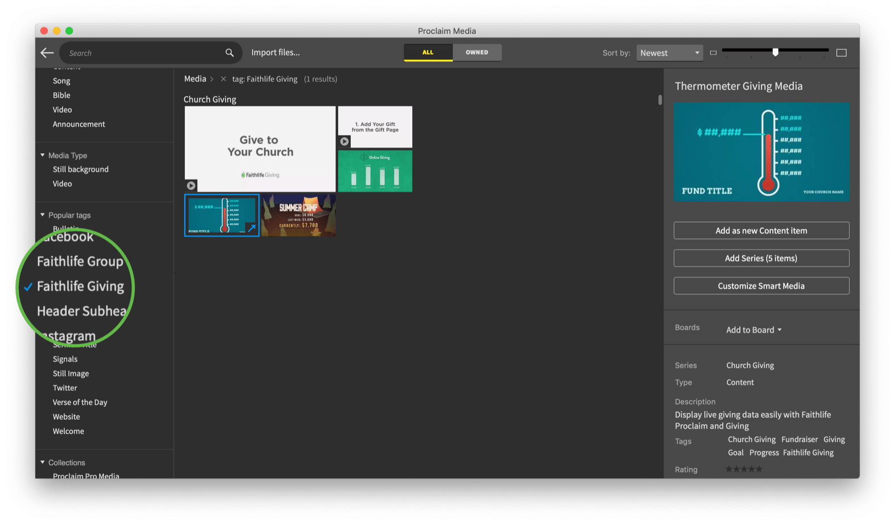The height and width of the screenshot is (525, 895).
Task: Collapse the Media Type section
Action: (x=42, y=155)
